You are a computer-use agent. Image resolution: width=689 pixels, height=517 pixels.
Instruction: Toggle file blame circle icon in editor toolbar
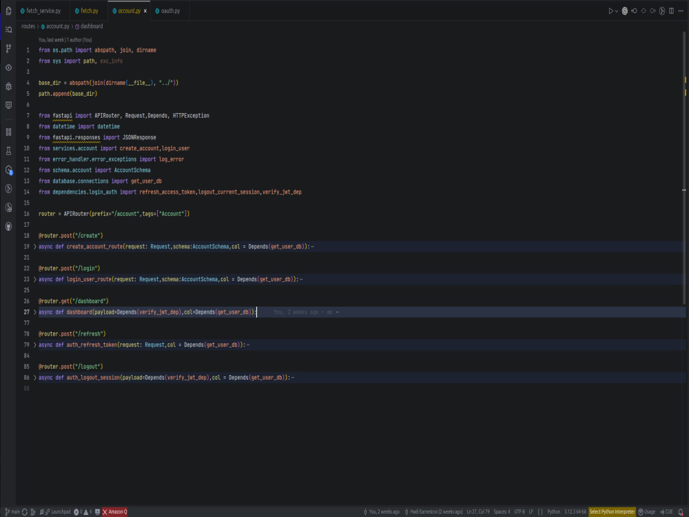tap(644, 11)
